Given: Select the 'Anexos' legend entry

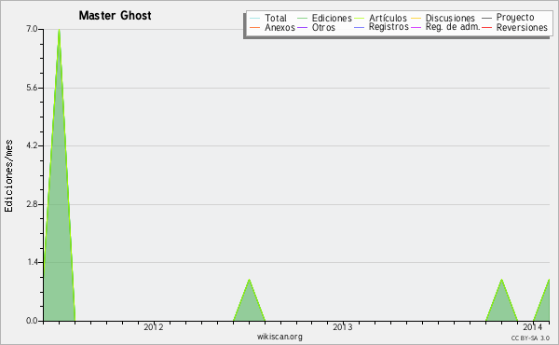Looking at the screenshot, I should tap(279, 27).
